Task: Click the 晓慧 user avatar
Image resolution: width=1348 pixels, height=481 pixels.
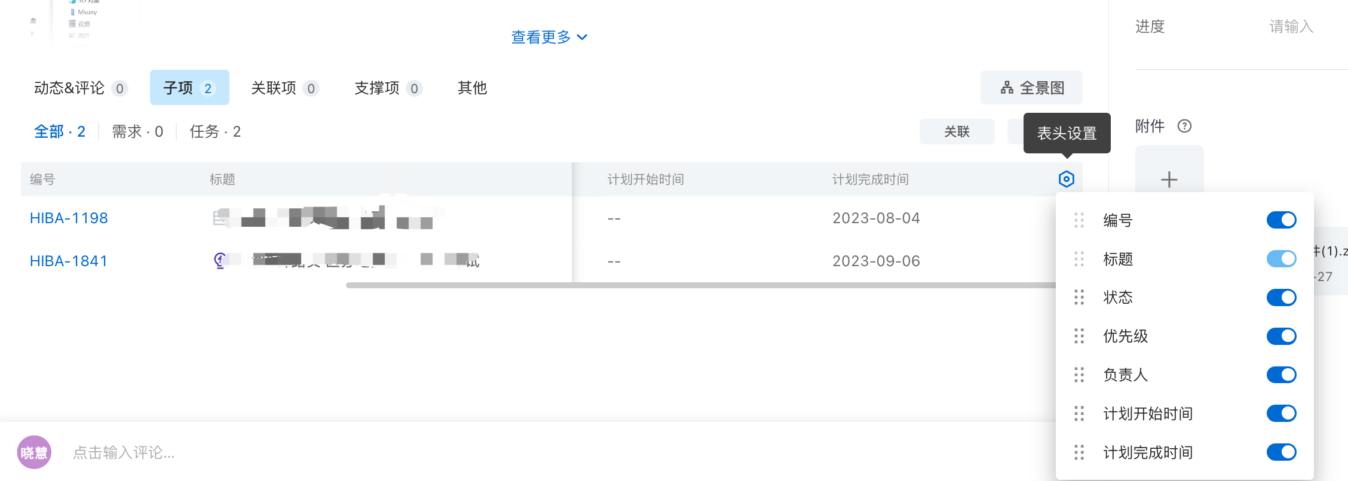Action: (34, 452)
